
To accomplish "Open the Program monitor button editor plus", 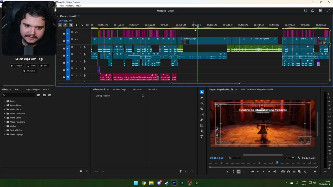I will [x=315, y=172].
